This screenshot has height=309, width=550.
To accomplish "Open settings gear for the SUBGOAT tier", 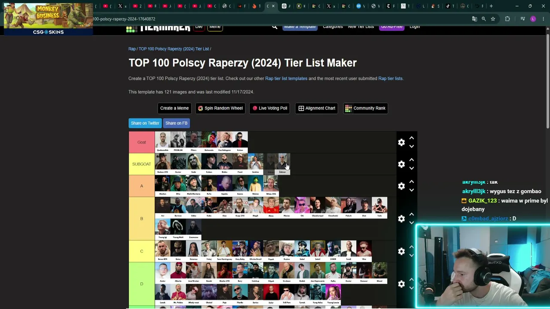I will click(401, 164).
